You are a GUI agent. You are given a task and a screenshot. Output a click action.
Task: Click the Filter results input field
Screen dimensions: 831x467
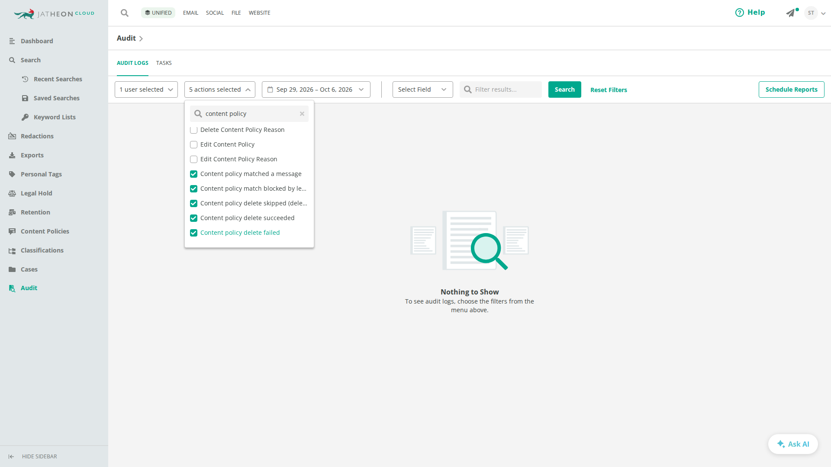coord(501,90)
